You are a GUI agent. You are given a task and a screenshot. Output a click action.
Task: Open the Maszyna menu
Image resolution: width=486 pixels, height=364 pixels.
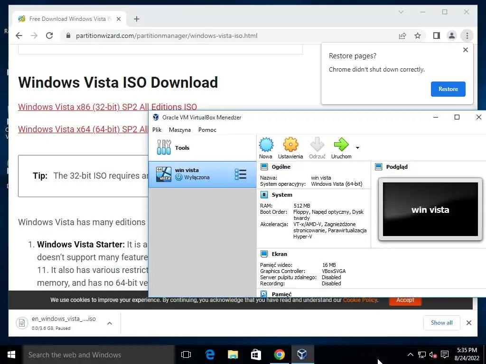[x=180, y=130]
